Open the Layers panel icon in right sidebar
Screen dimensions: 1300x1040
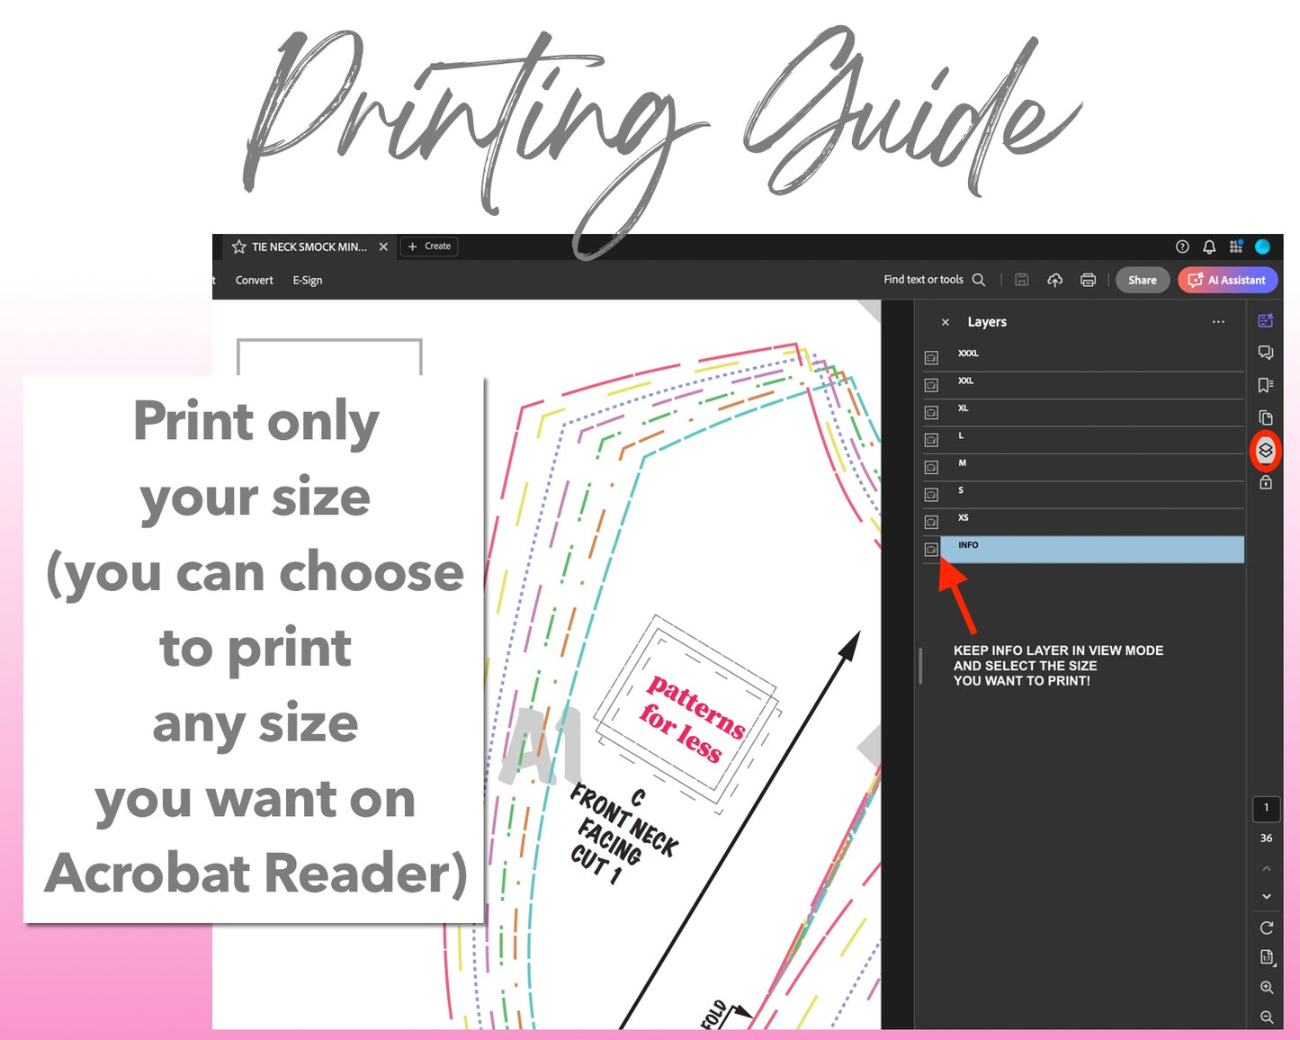1266,451
